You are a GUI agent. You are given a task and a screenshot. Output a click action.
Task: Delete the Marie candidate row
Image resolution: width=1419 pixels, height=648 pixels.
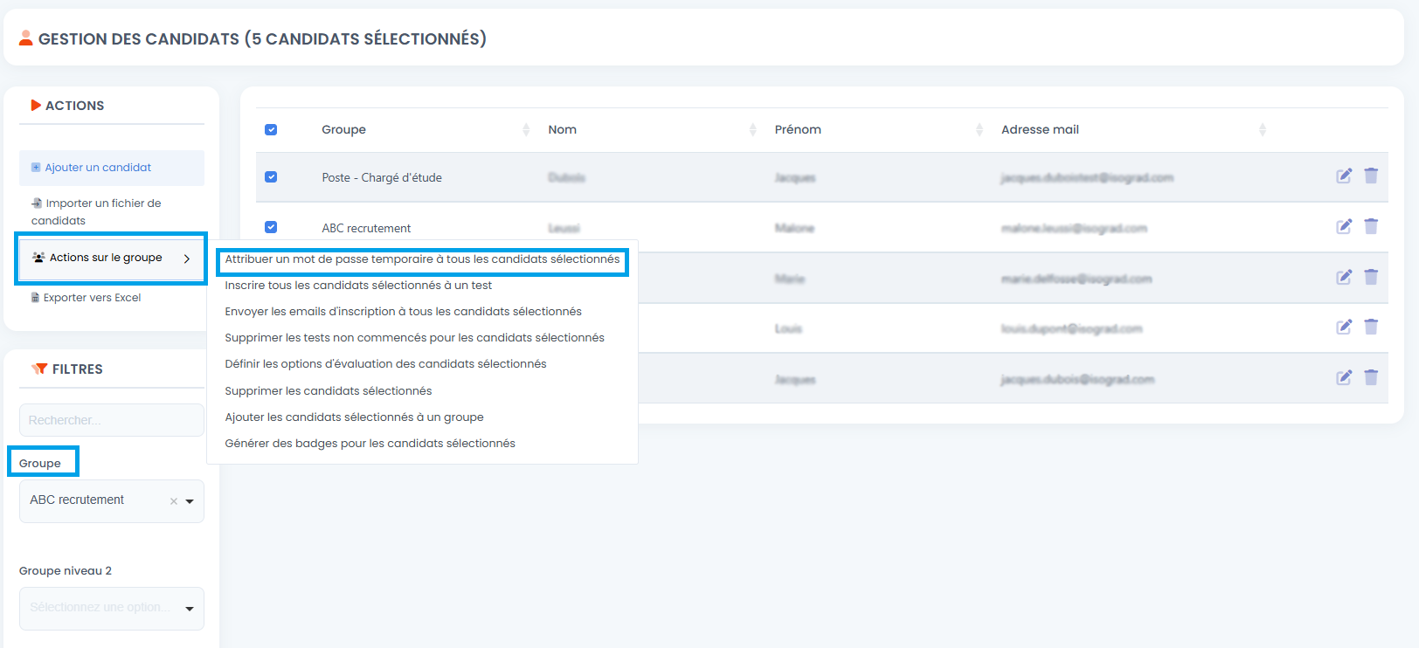(x=1371, y=277)
